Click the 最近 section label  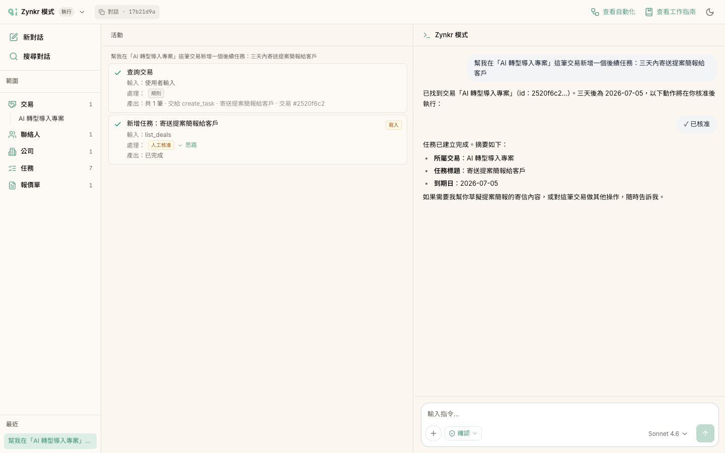click(12, 424)
